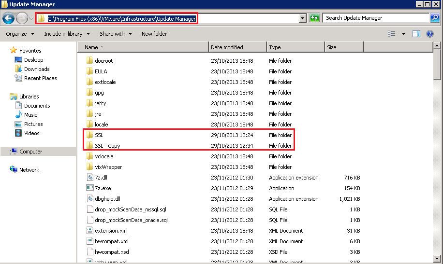
Task: Open the Help question mark icon
Action: point(429,34)
